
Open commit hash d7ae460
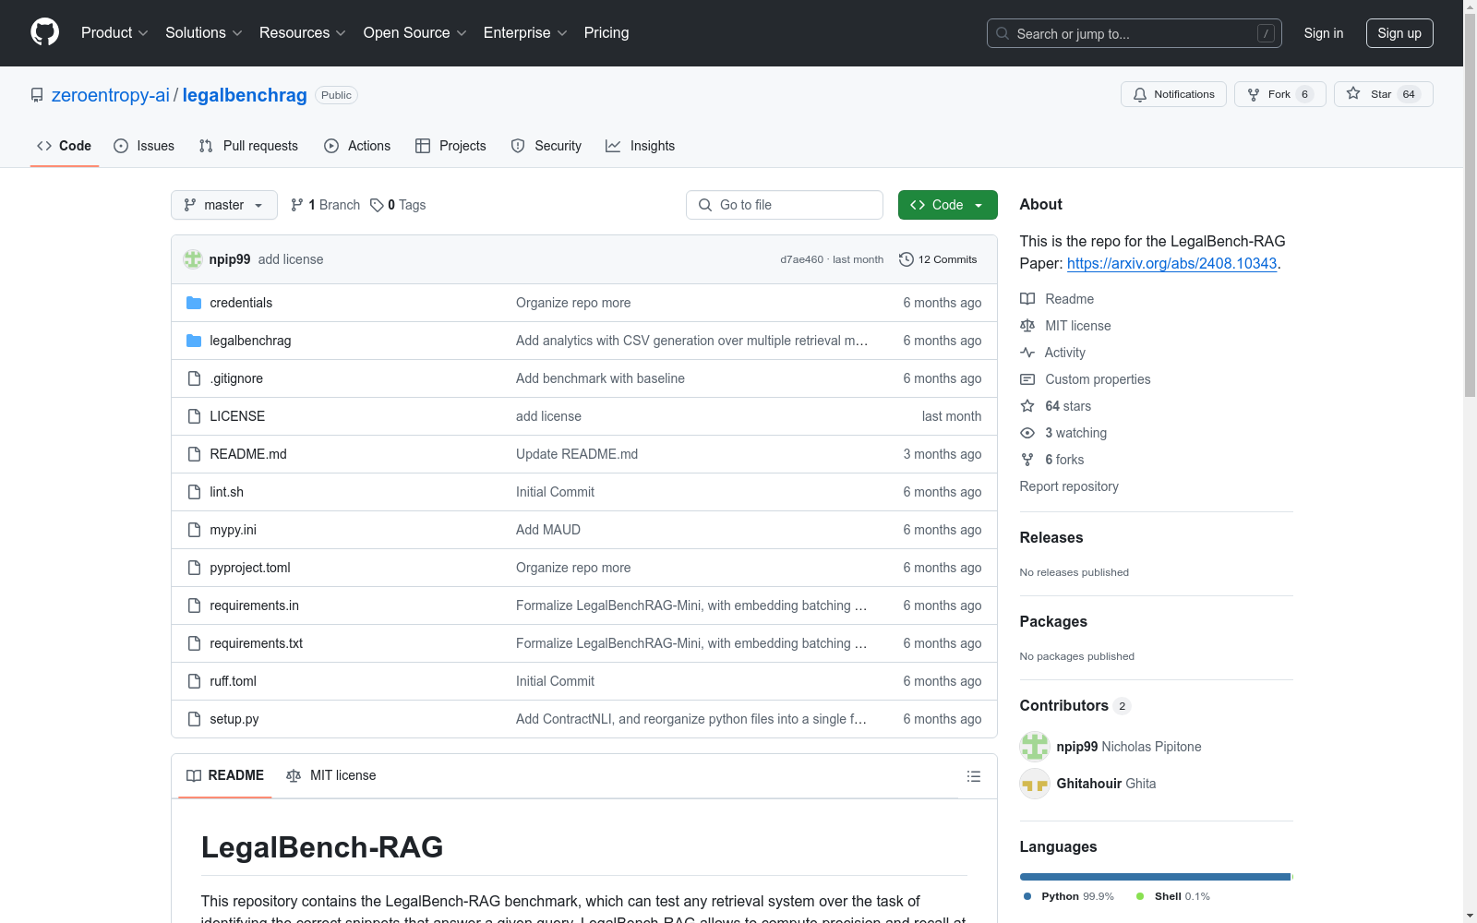pyautogui.click(x=801, y=259)
